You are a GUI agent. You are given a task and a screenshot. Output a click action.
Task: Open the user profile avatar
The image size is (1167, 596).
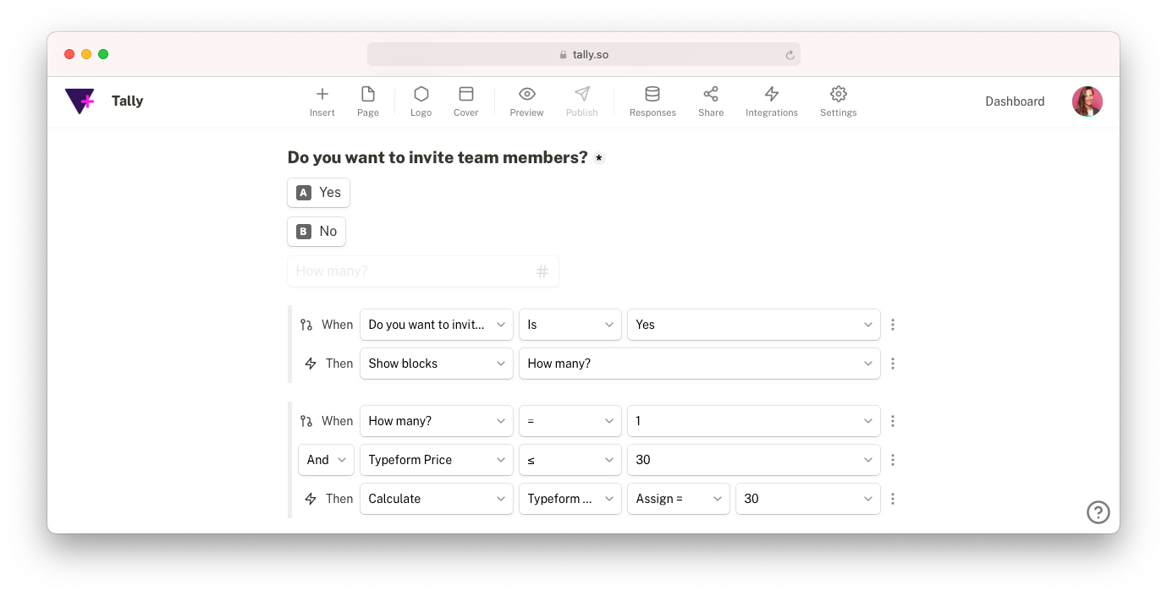pyautogui.click(x=1087, y=101)
